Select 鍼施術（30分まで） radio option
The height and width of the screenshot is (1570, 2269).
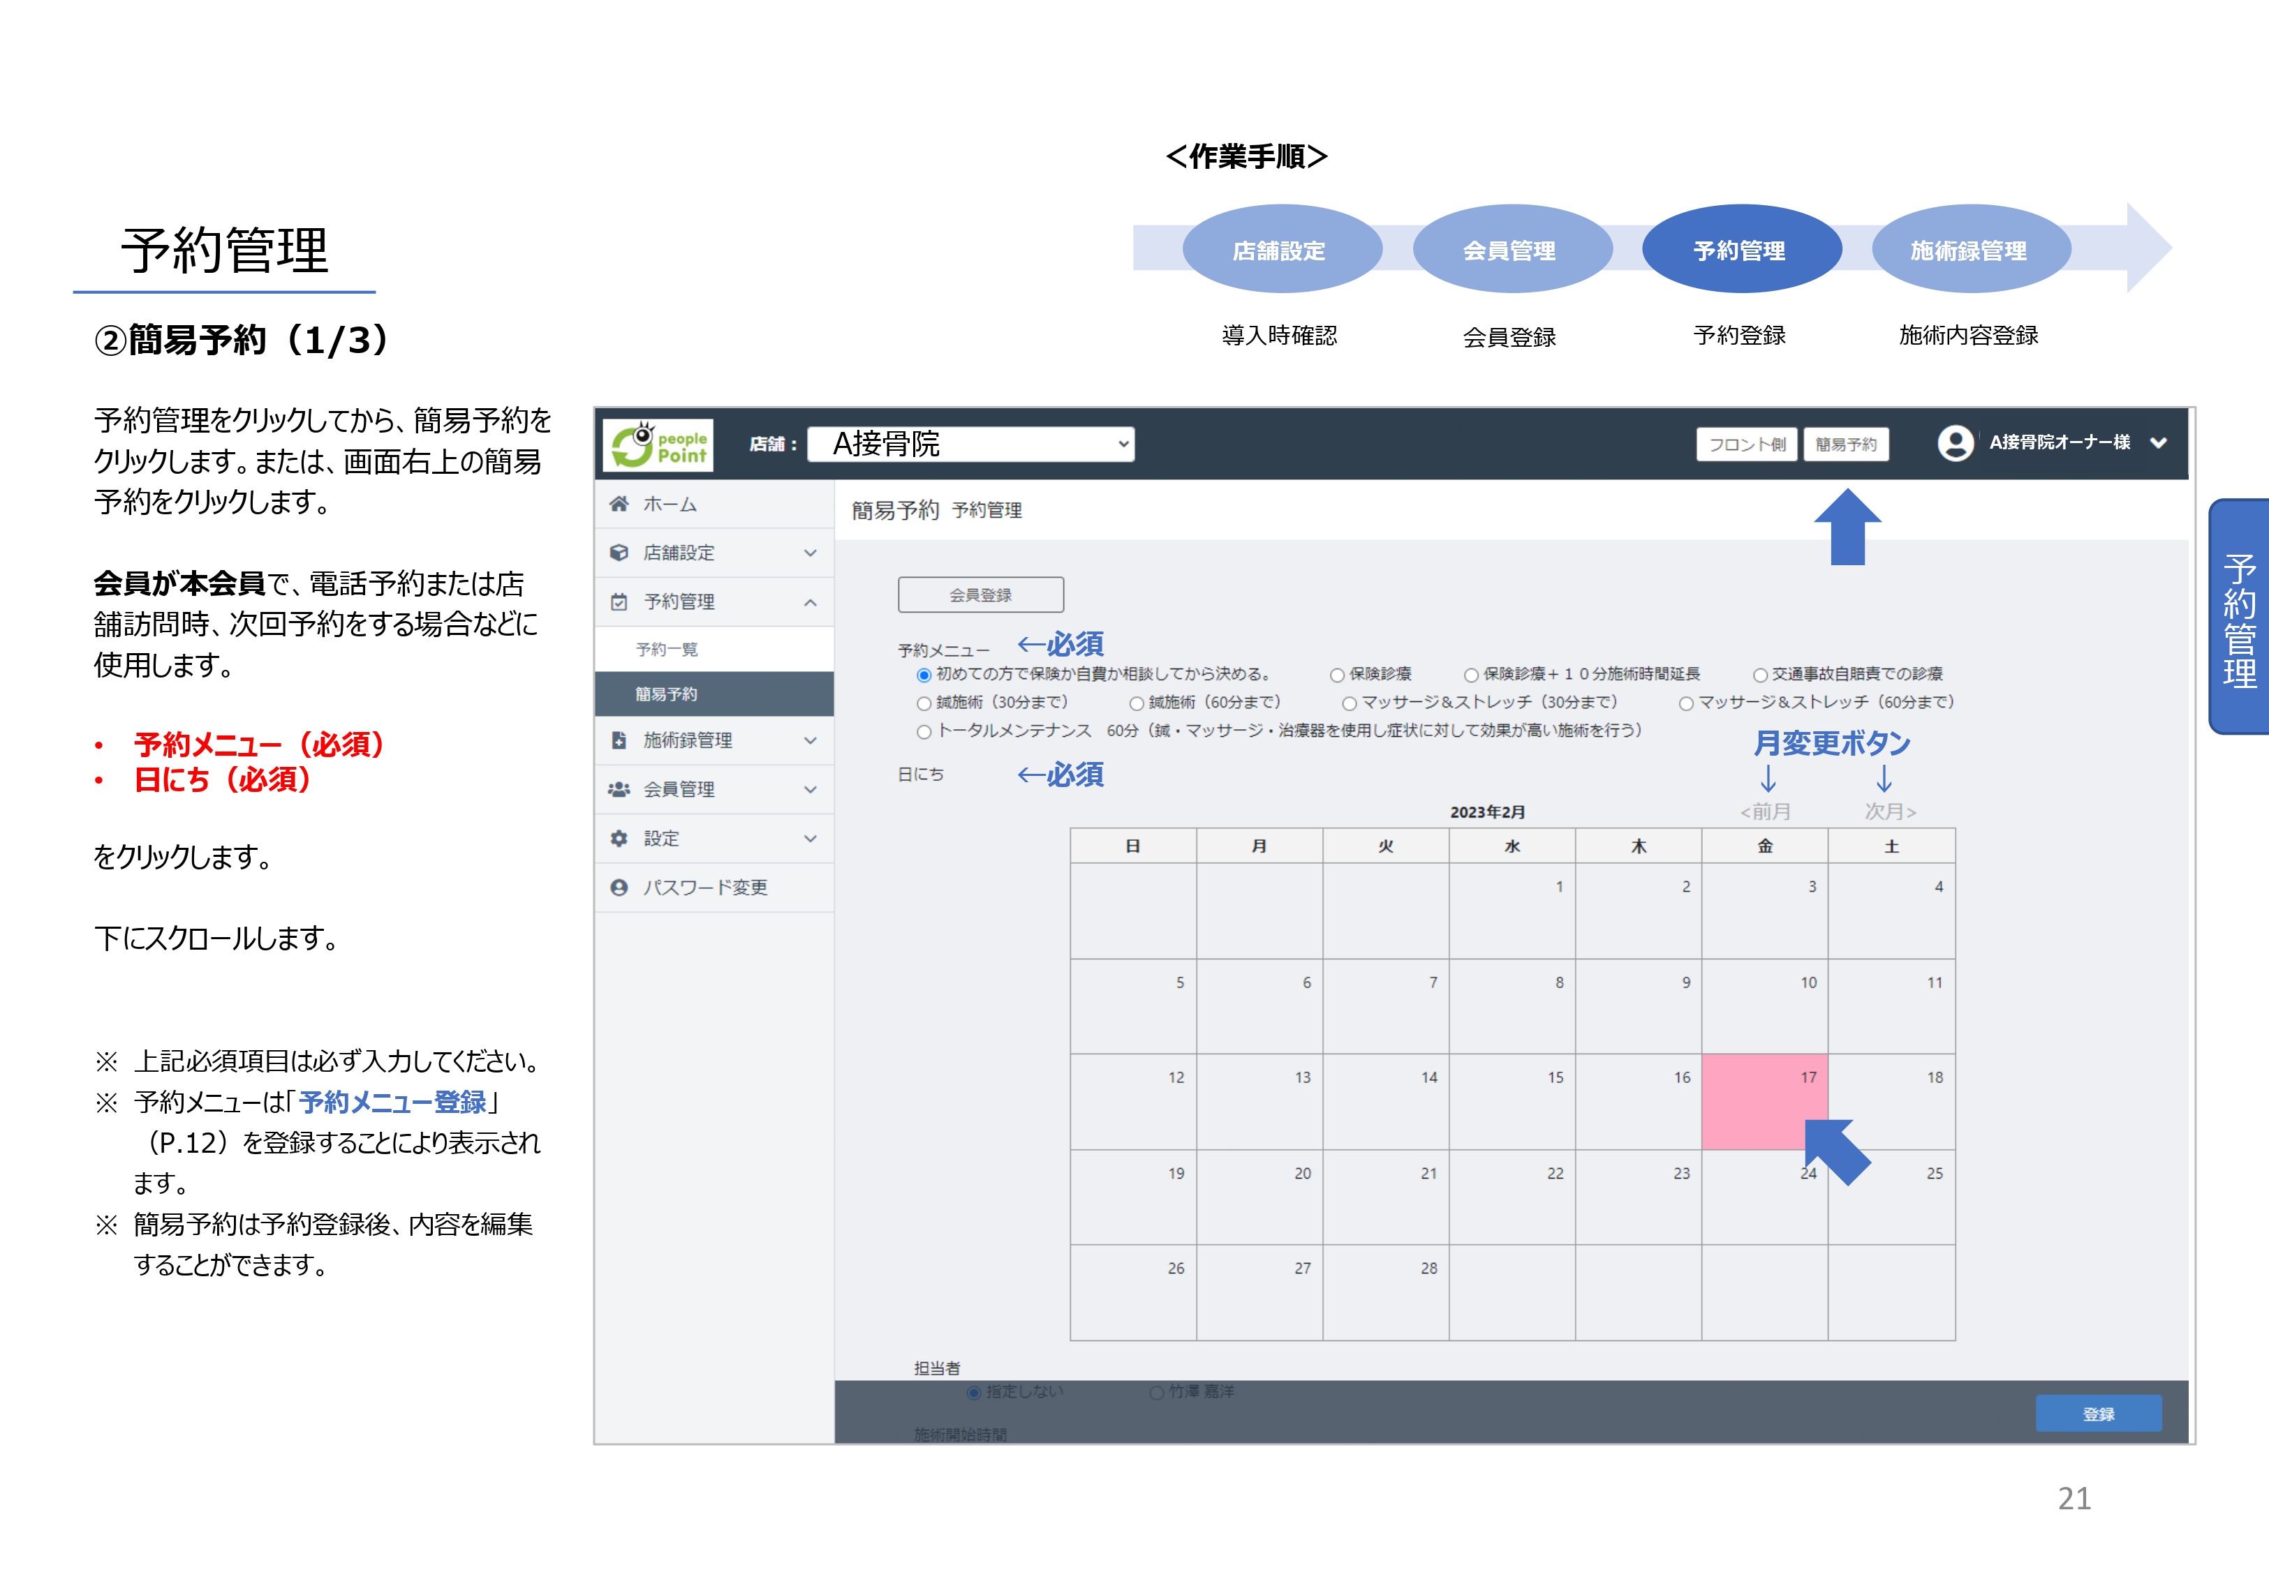[924, 703]
